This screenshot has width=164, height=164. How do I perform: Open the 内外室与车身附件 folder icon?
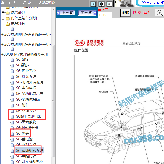[x=8, y=18]
